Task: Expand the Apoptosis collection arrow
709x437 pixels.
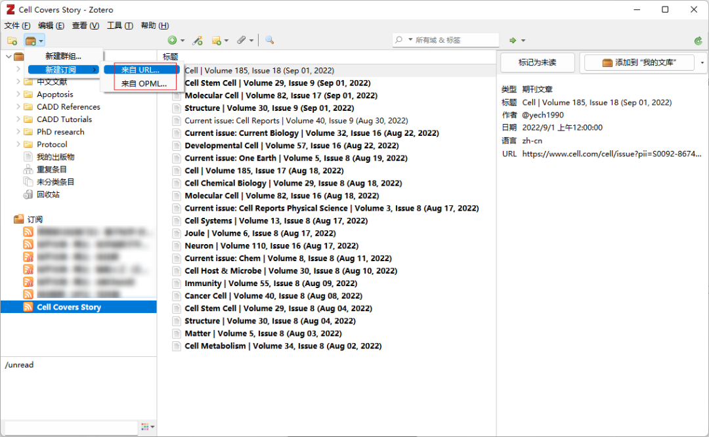Action: 18,94
